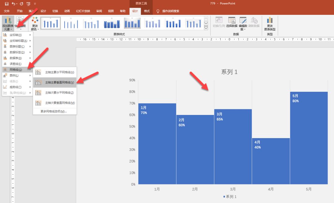Expand the 图表标题(C) submenu
The height and width of the screenshot is (203, 334).
[x=17, y=46]
